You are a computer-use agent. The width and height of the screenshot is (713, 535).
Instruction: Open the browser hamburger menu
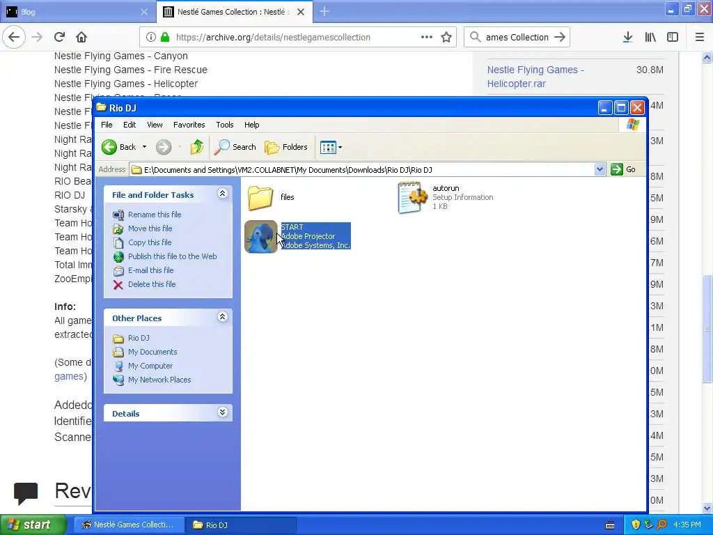700,38
